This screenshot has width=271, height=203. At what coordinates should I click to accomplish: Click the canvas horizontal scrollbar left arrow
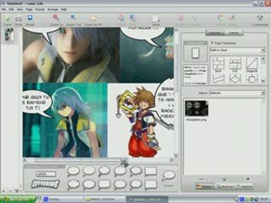tap(25, 160)
